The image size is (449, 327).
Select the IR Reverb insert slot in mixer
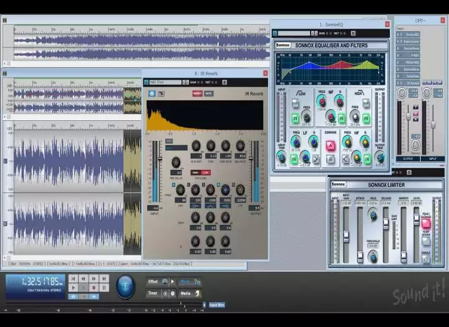[x=408, y=83]
